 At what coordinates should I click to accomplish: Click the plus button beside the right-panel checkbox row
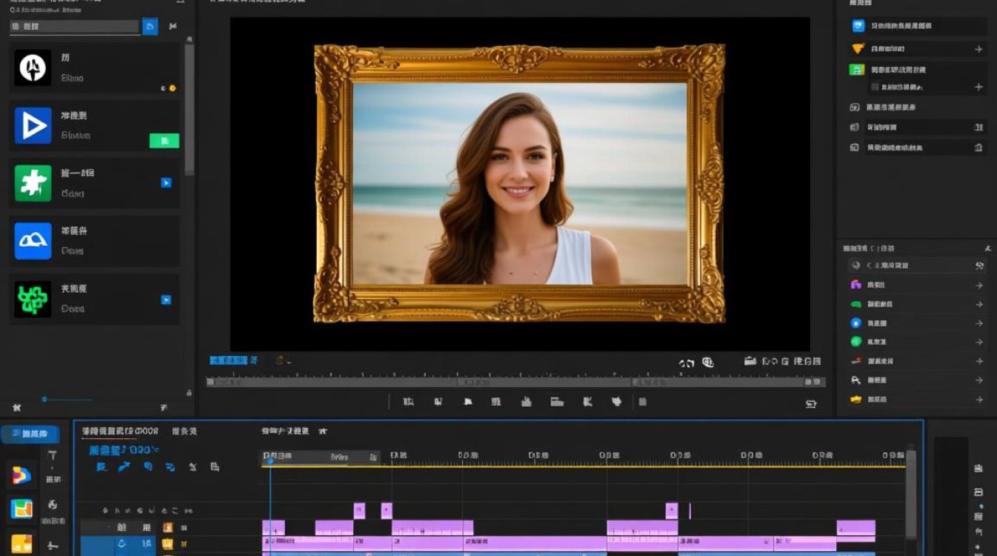click(x=978, y=87)
